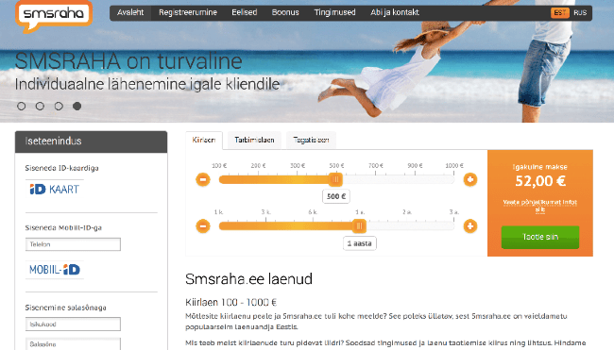Decrease loan amount with minus button

(x=203, y=179)
